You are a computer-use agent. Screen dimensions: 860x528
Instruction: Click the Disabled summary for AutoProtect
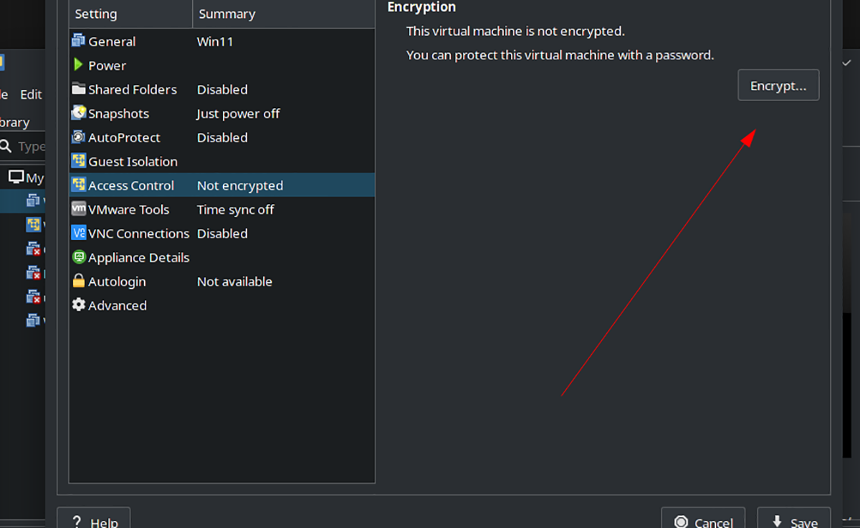click(222, 138)
